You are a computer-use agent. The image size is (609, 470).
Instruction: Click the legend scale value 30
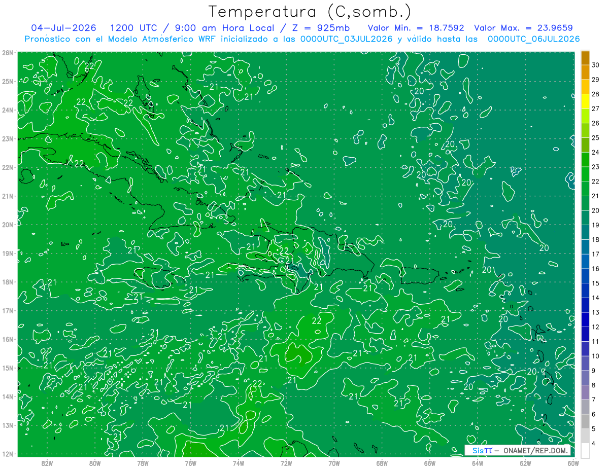595,65
